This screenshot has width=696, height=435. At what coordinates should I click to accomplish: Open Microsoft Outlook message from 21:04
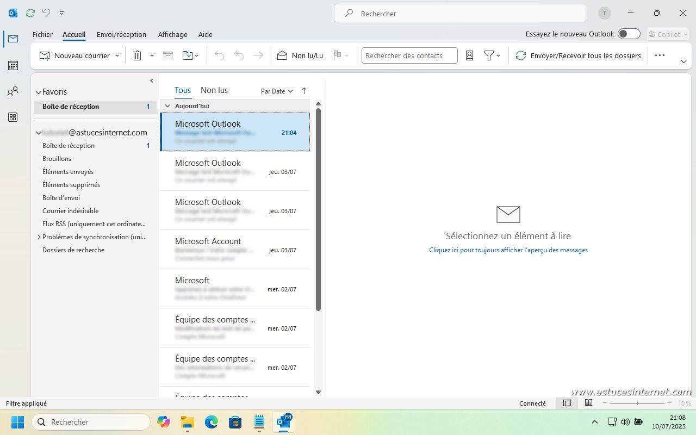coord(235,132)
